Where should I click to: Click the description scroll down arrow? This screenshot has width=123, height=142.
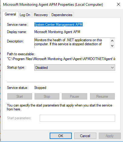pyautogui.click(x=112, y=46)
